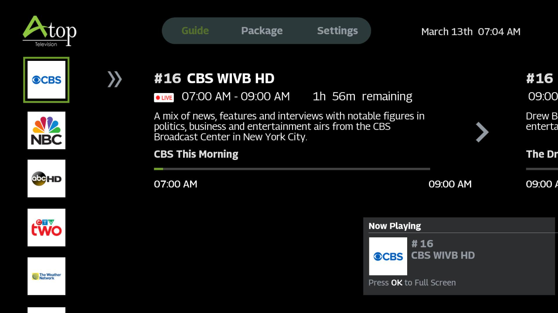Choose the CTV Two channel logo
Image resolution: width=558 pixels, height=313 pixels.
pyautogui.click(x=46, y=227)
